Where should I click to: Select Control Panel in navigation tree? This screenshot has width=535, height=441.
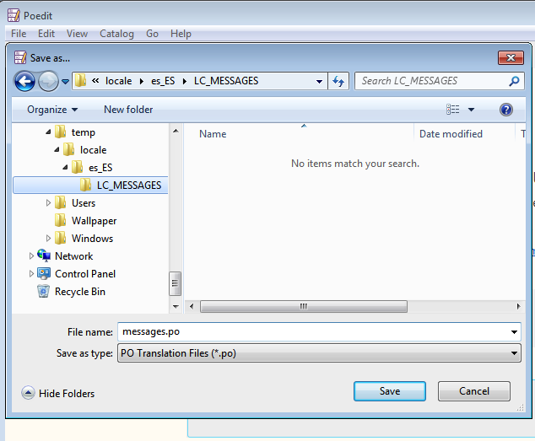(84, 274)
